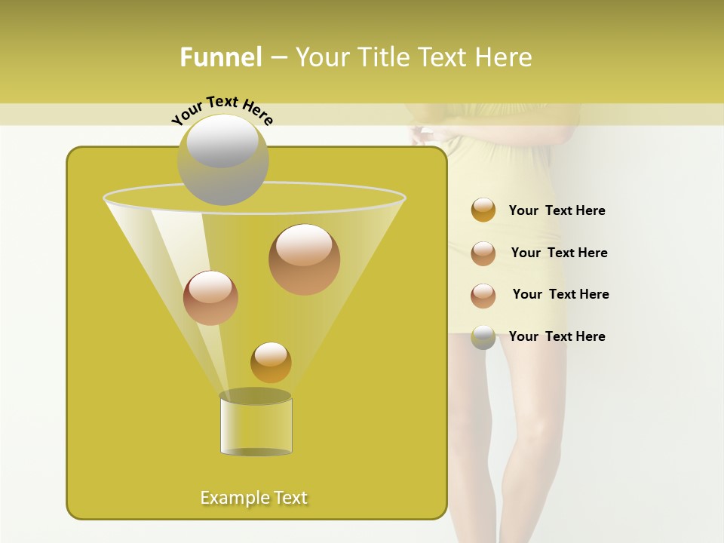Viewport: 724px width, 543px height.
Task: Select the third legend sphere bullet
Action: (483, 295)
